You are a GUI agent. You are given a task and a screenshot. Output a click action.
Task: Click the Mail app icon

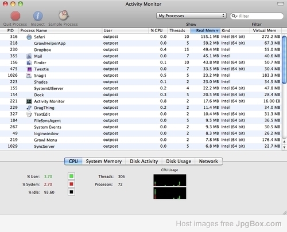pos(29,56)
